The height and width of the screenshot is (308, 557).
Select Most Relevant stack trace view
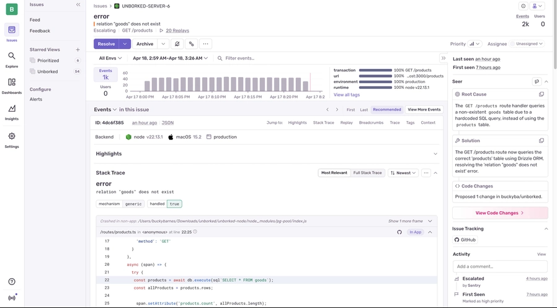(x=334, y=173)
